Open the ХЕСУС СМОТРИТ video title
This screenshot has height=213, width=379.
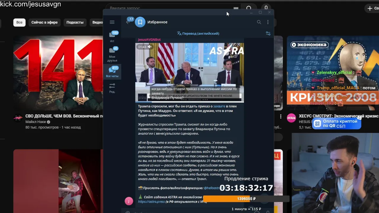pos(339,116)
